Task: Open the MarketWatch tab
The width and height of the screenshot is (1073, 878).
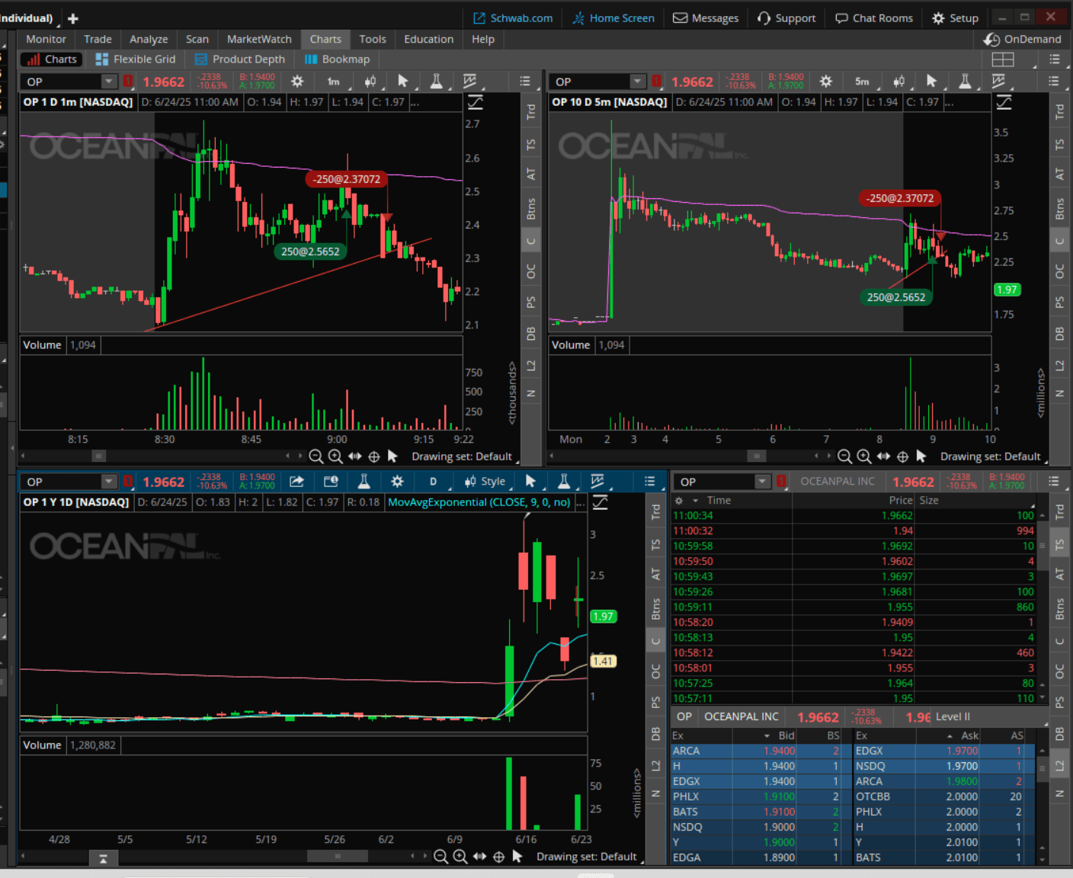Action: pyautogui.click(x=259, y=39)
